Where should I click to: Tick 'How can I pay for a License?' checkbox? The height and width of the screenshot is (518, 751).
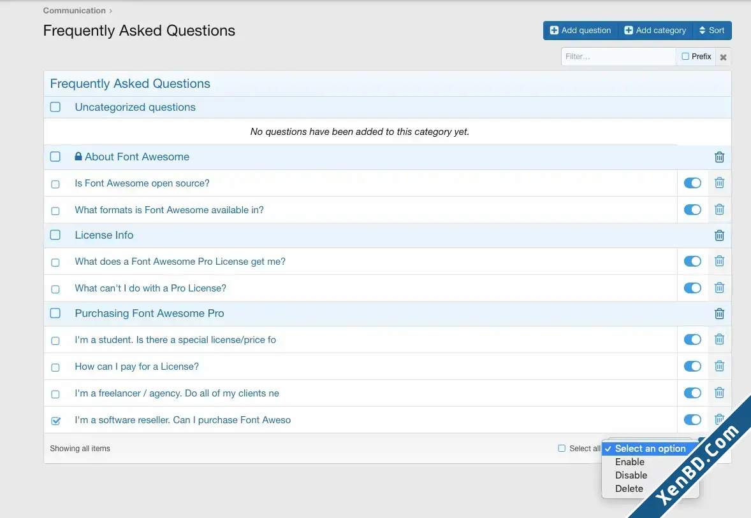coord(55,368)
